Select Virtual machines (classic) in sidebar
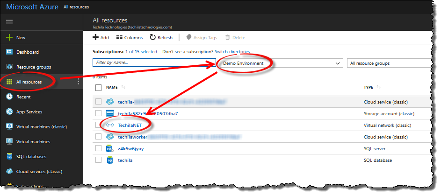This screenshot has height=195, width=441. click(42, 126)
